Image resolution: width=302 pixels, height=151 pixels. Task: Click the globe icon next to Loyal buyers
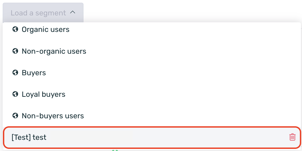click(x=15, y=94)
